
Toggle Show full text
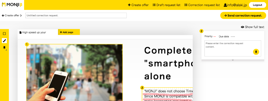pyautogui.click(x=252, y=27)
